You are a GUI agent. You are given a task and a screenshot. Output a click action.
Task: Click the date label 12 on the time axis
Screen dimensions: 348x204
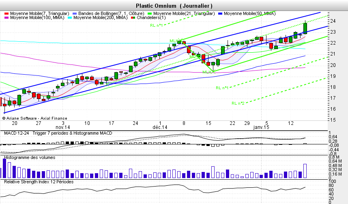coord(291,123)
